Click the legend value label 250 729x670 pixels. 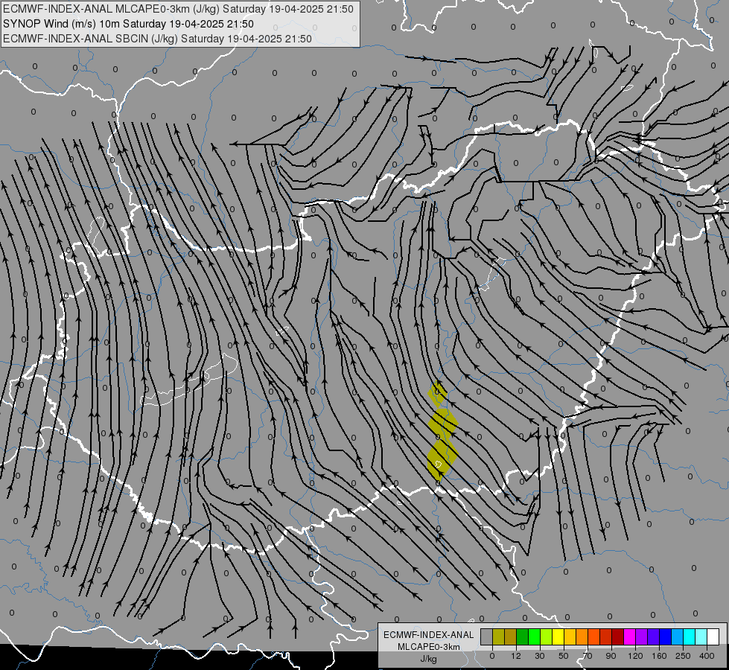pos(683,656)
